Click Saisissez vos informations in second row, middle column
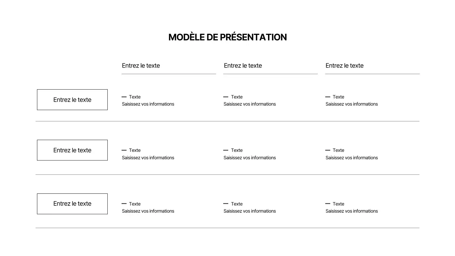This screenshot has height=256, width=455. 250,158
